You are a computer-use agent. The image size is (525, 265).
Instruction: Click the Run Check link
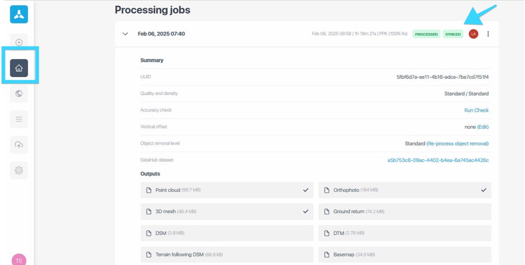point(476,110)
